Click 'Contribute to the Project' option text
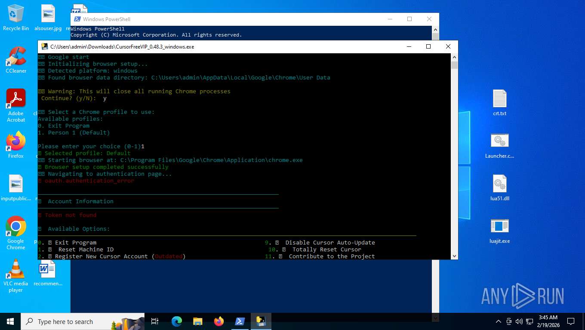This screenshot has width=585, height=330. 332,256
